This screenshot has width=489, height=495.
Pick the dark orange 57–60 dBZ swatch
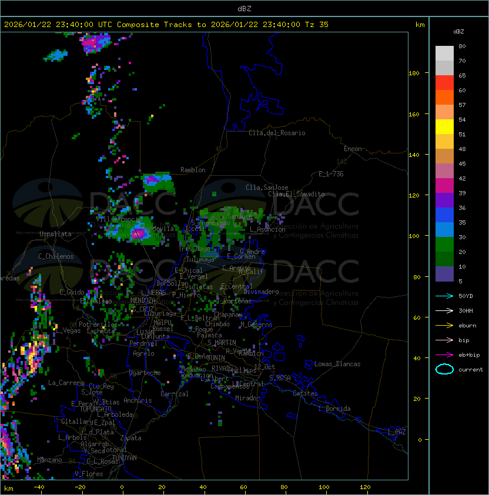pyautogui.click(x=444, y=97)
